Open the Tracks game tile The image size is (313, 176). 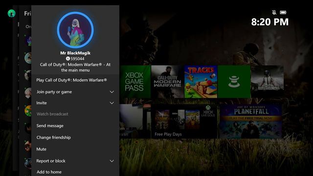tap(201, 82)
